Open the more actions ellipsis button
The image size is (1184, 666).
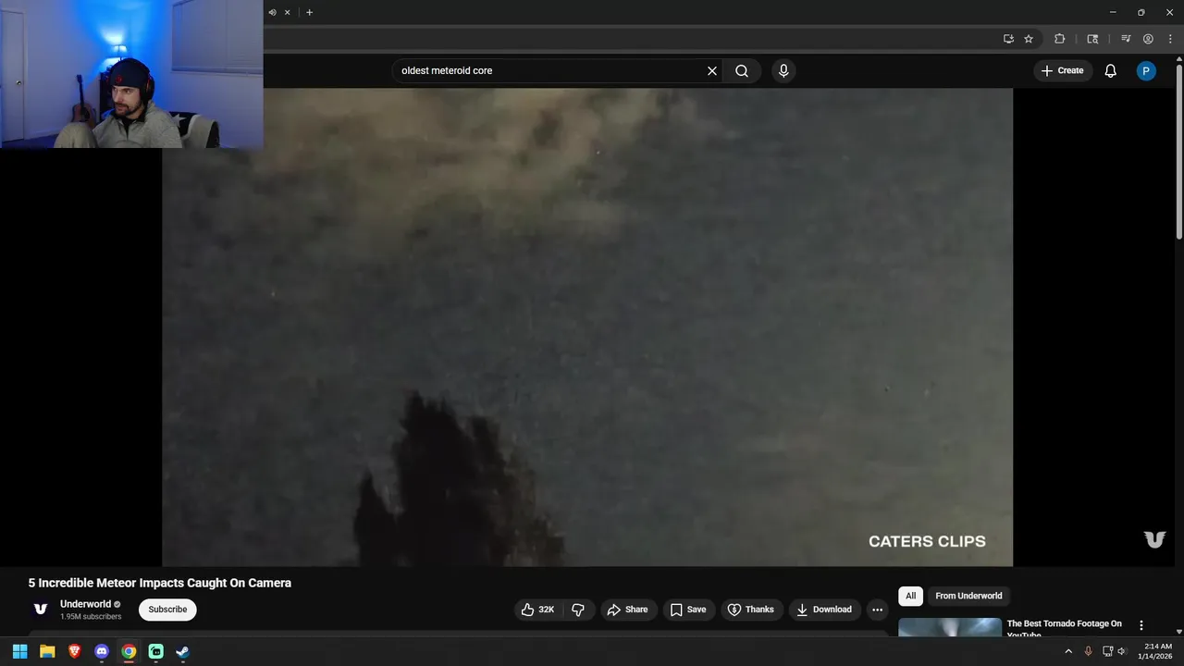tap(877, 610)
